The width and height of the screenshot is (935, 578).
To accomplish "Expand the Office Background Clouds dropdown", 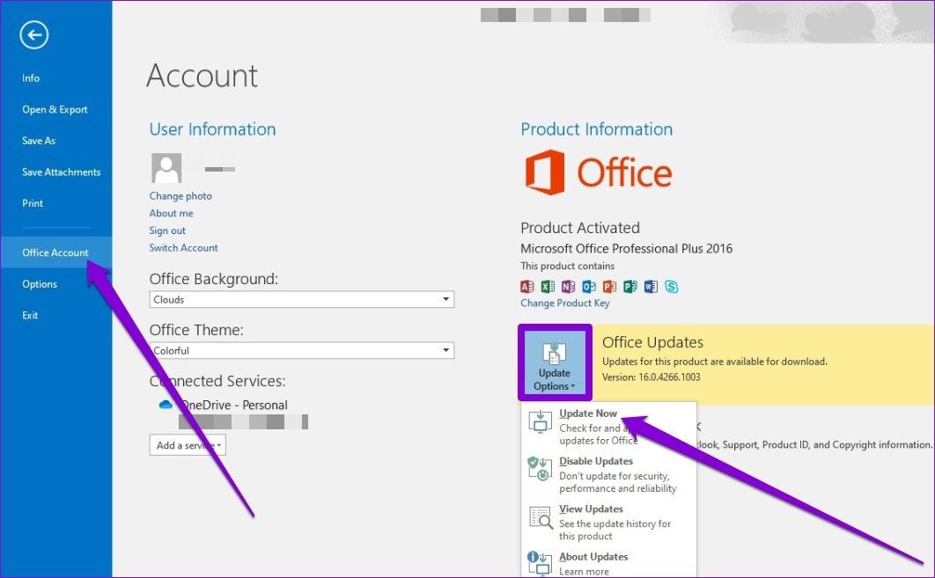I will pos(302,299).
